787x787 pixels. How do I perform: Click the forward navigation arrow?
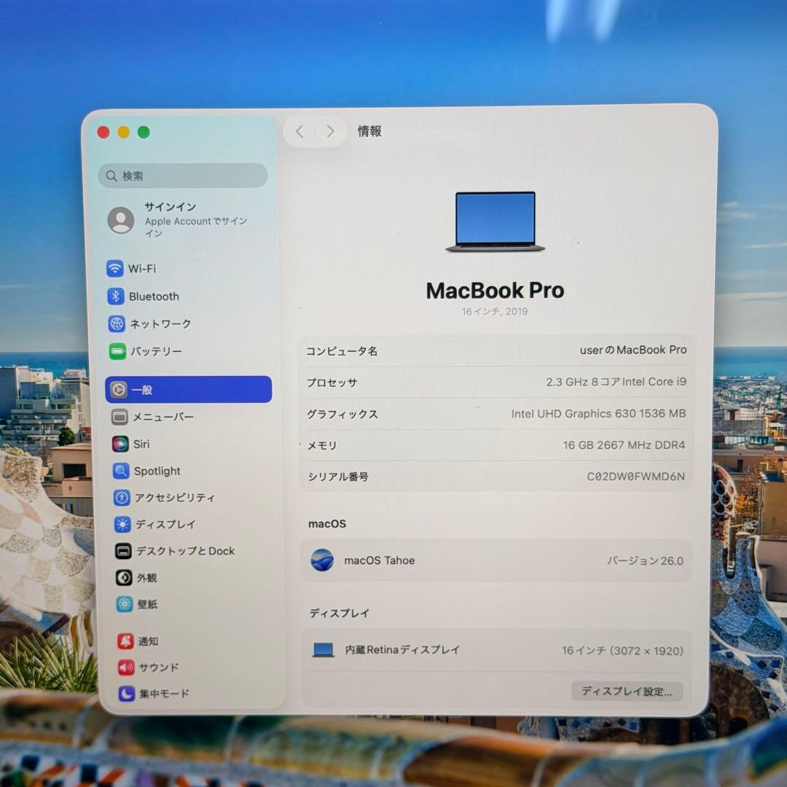[330, 131]
